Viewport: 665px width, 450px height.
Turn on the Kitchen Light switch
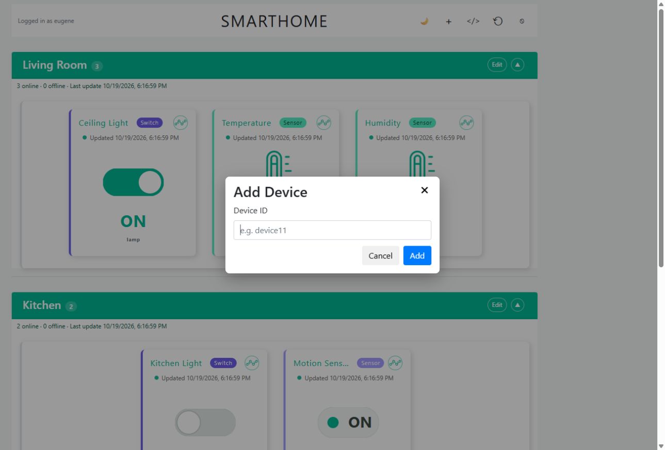pyautogui.click(x=205, y=423)
